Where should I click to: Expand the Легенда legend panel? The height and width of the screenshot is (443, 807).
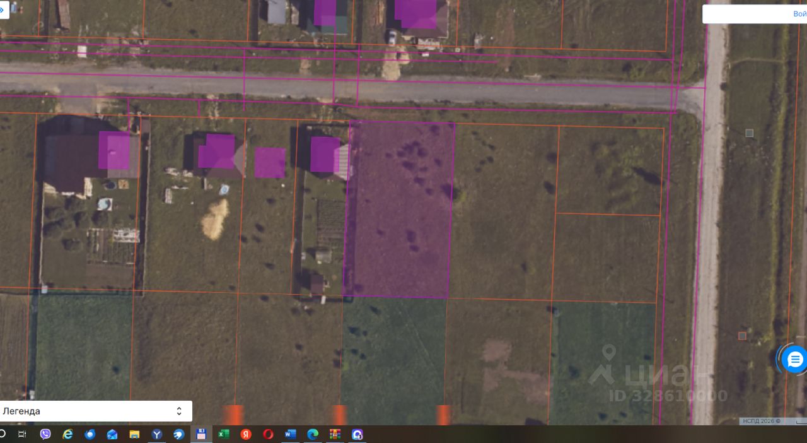click(x=95, y=411)
